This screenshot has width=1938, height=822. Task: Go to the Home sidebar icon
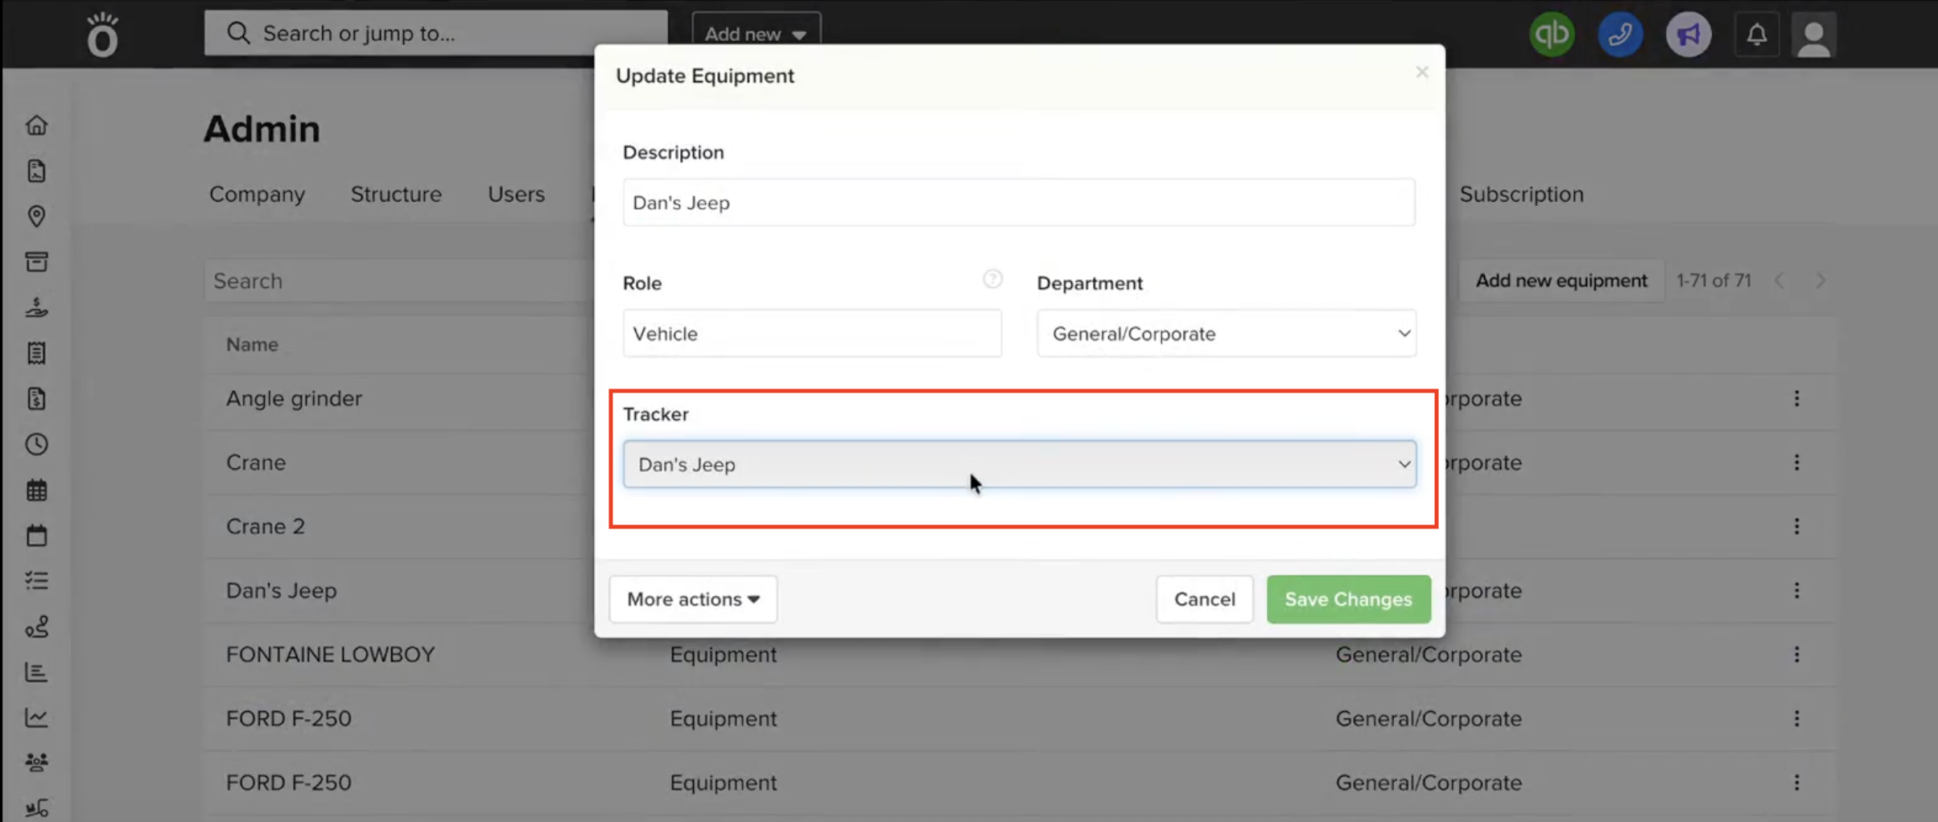[x=36, y=125]
